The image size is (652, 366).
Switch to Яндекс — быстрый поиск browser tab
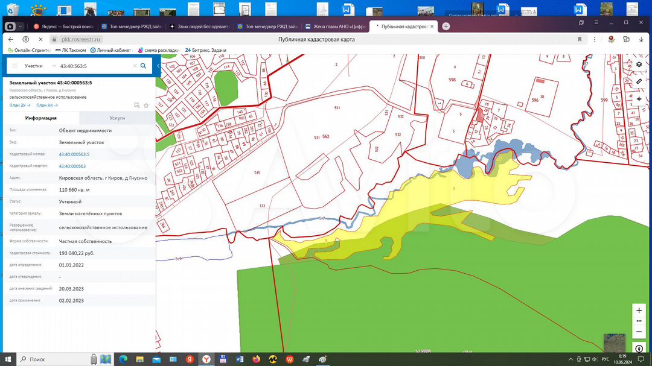click(63, 27)
